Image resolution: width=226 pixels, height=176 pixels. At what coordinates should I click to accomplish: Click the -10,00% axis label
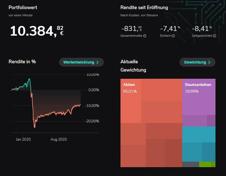point(92,106)
